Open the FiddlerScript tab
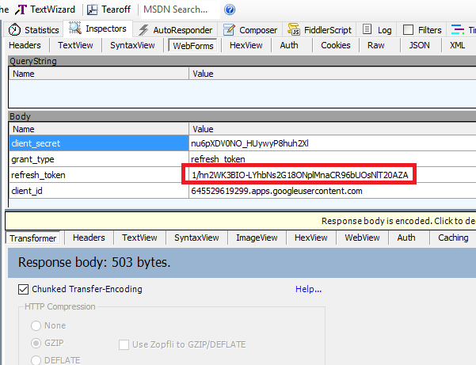The height and width of the screenshot is (365, 476). point(320,30)
